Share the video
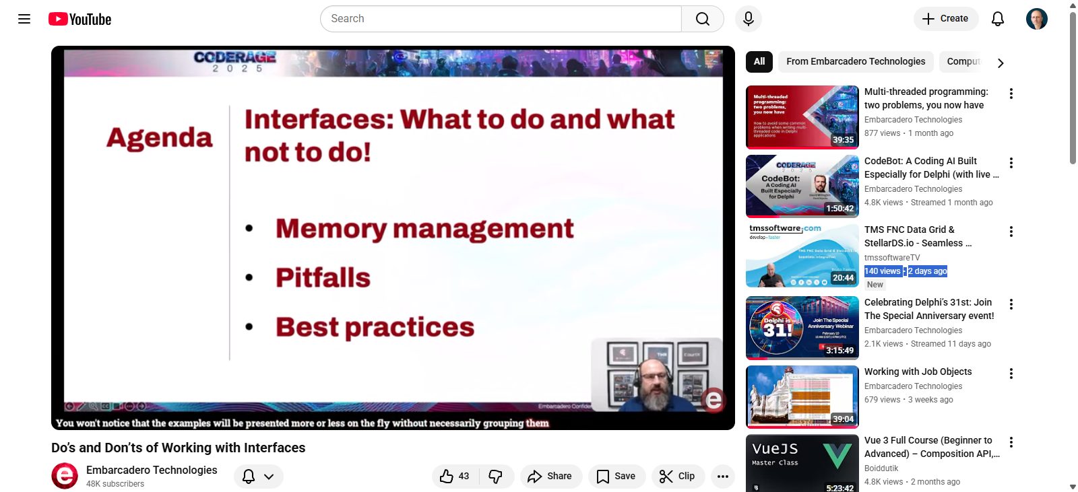 (x=550, y=476)
